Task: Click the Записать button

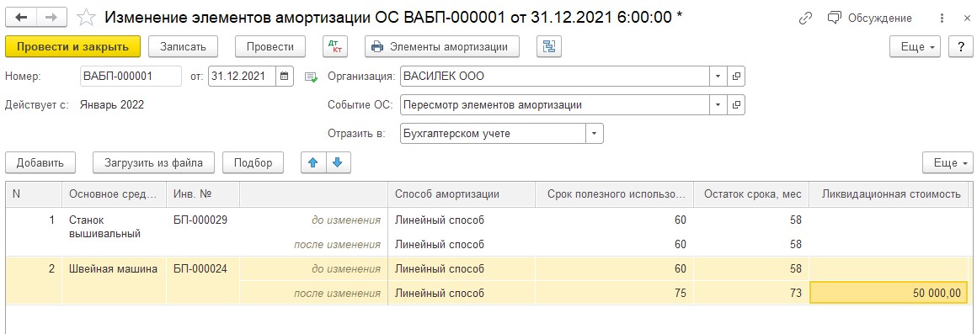Action: point(183,46)
